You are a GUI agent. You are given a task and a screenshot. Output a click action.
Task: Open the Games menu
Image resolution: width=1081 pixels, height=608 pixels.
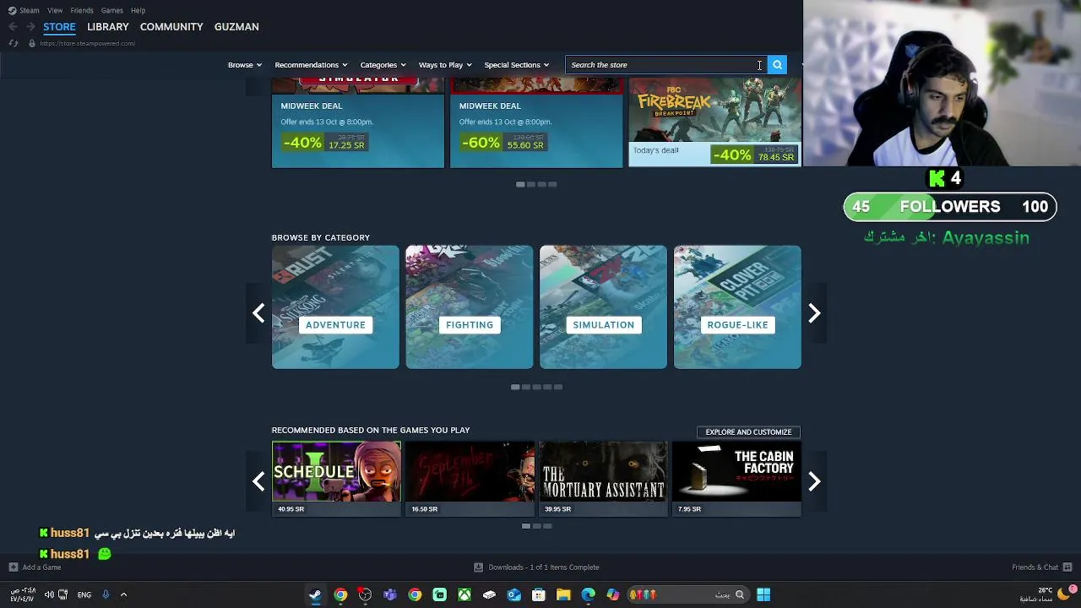(x=111, y=10)
